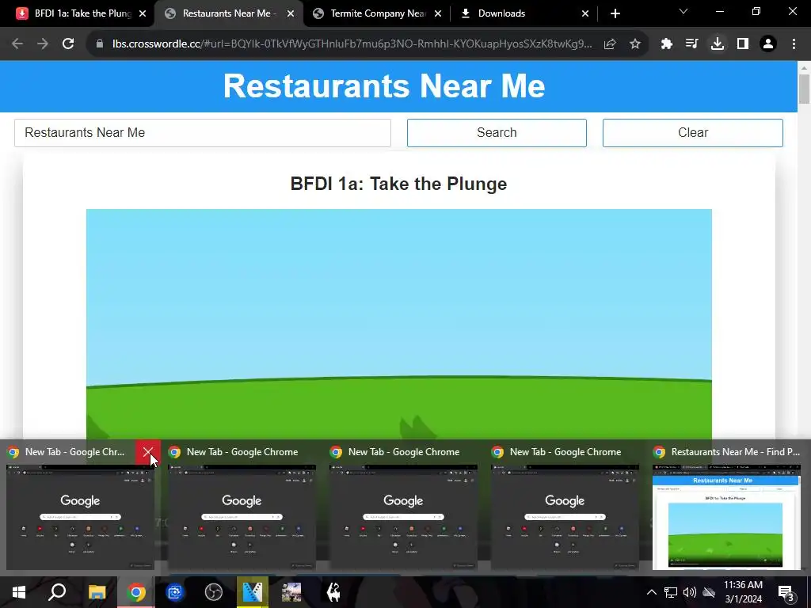This screenshot has width=811, height=608.
Task: Go back to previous page
Action: click(x=17, y=44)
